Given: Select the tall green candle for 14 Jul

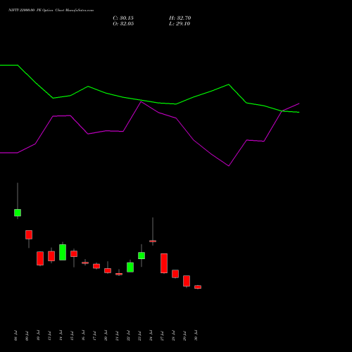Looking at the screenshot, I should pos(63,252).
